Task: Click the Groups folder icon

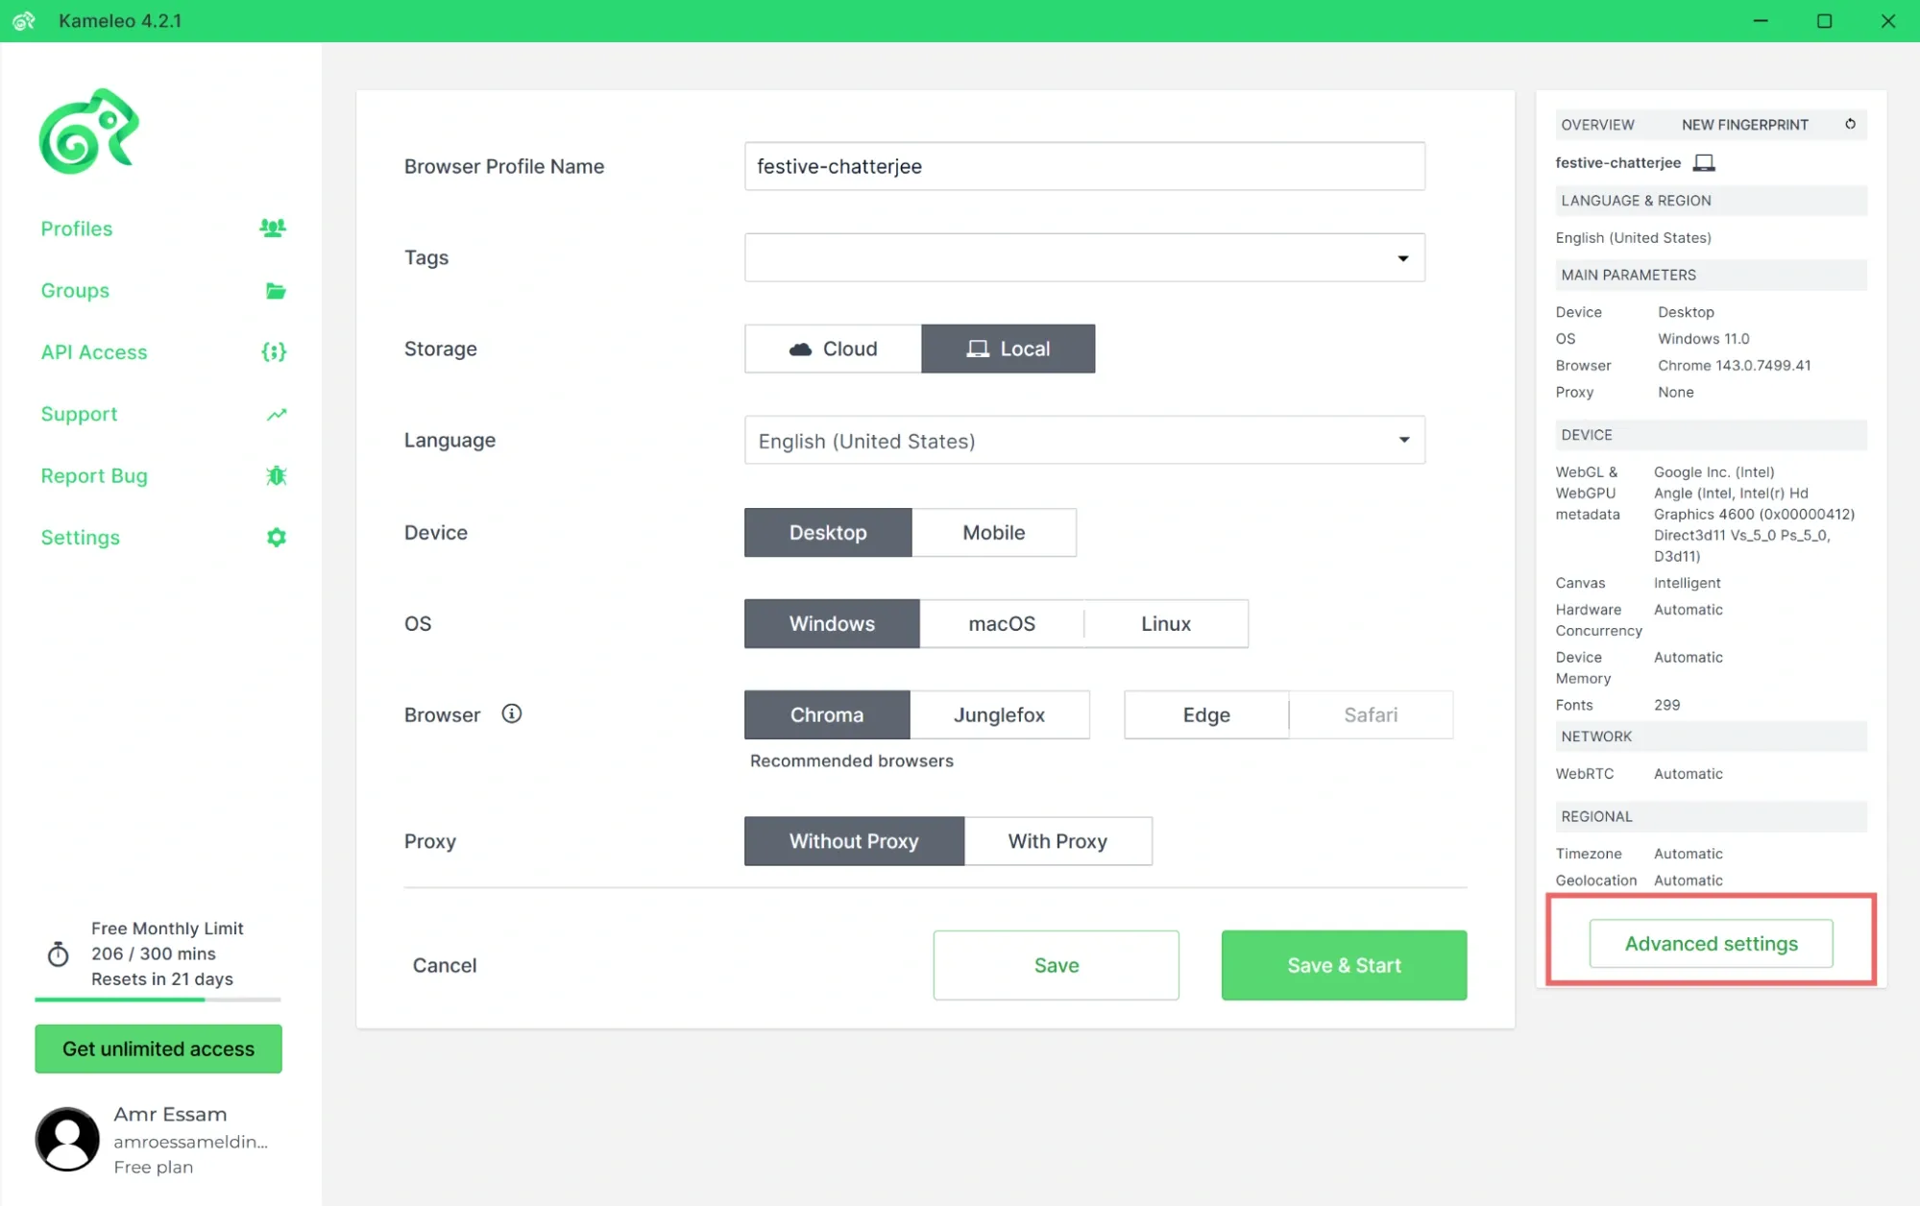Action: pos(276,291)
